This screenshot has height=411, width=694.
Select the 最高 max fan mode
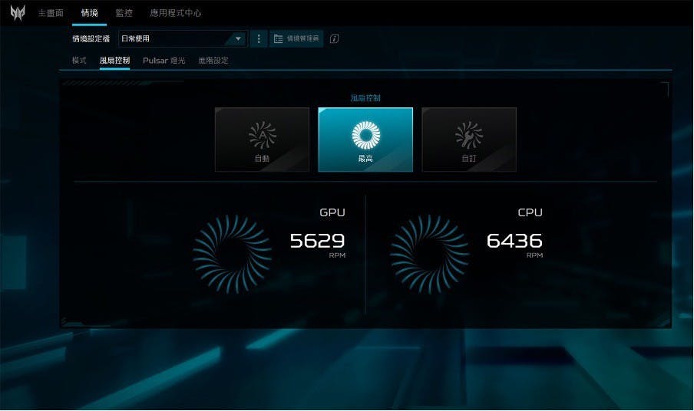pos(365,140)
